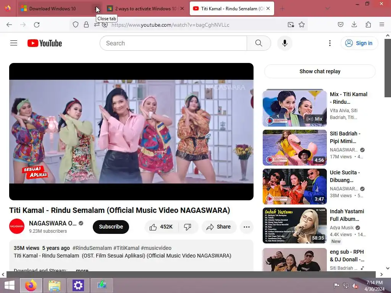The width and height of the screenshot is (391, 293).
Task: Click Show chat replay button
Action: click(320, 71)
